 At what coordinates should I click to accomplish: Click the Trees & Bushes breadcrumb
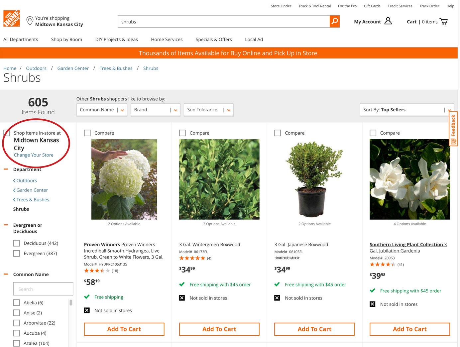[x=116, y=68]
